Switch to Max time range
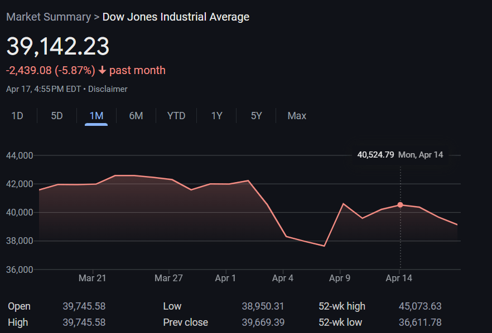 (297, 116)
